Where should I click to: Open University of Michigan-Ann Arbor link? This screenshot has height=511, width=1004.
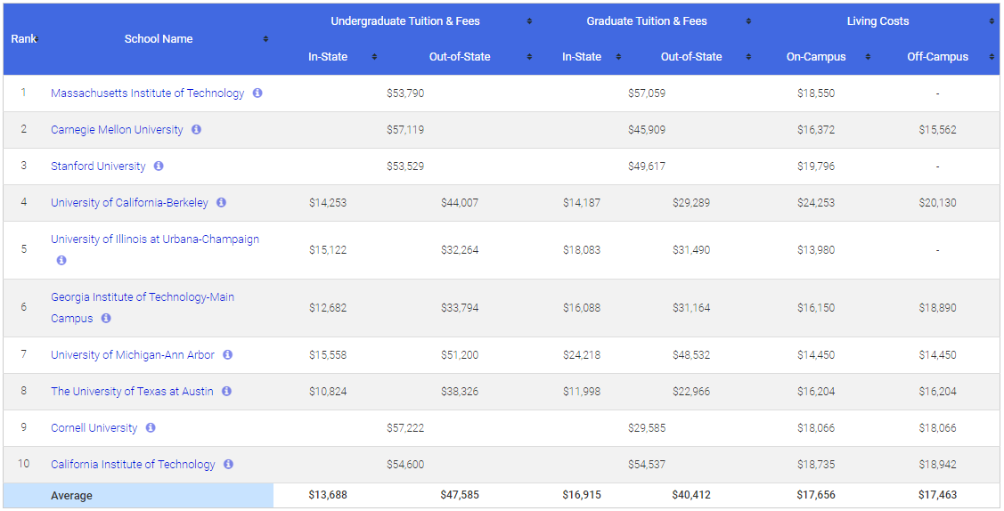[x=133, y=355]
